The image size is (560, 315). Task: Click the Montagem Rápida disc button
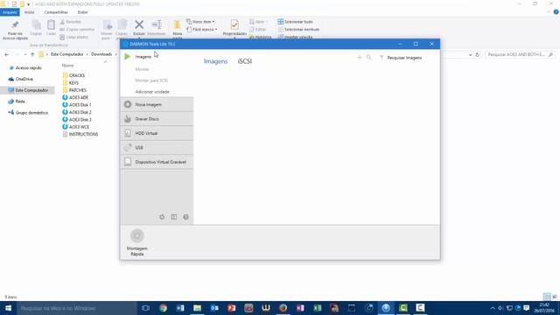136,235
